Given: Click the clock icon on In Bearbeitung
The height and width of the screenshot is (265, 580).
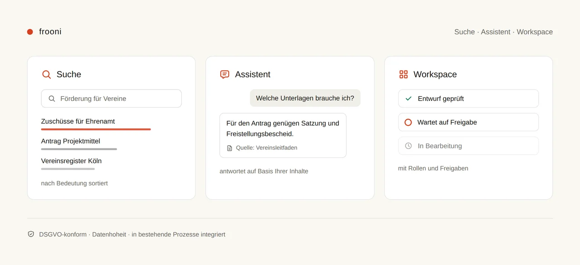Looking at the screenshot, I should tap(408, 146).
